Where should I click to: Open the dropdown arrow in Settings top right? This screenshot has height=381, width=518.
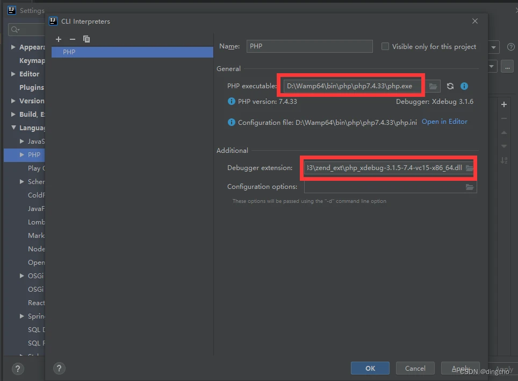[x=493, y=47]
